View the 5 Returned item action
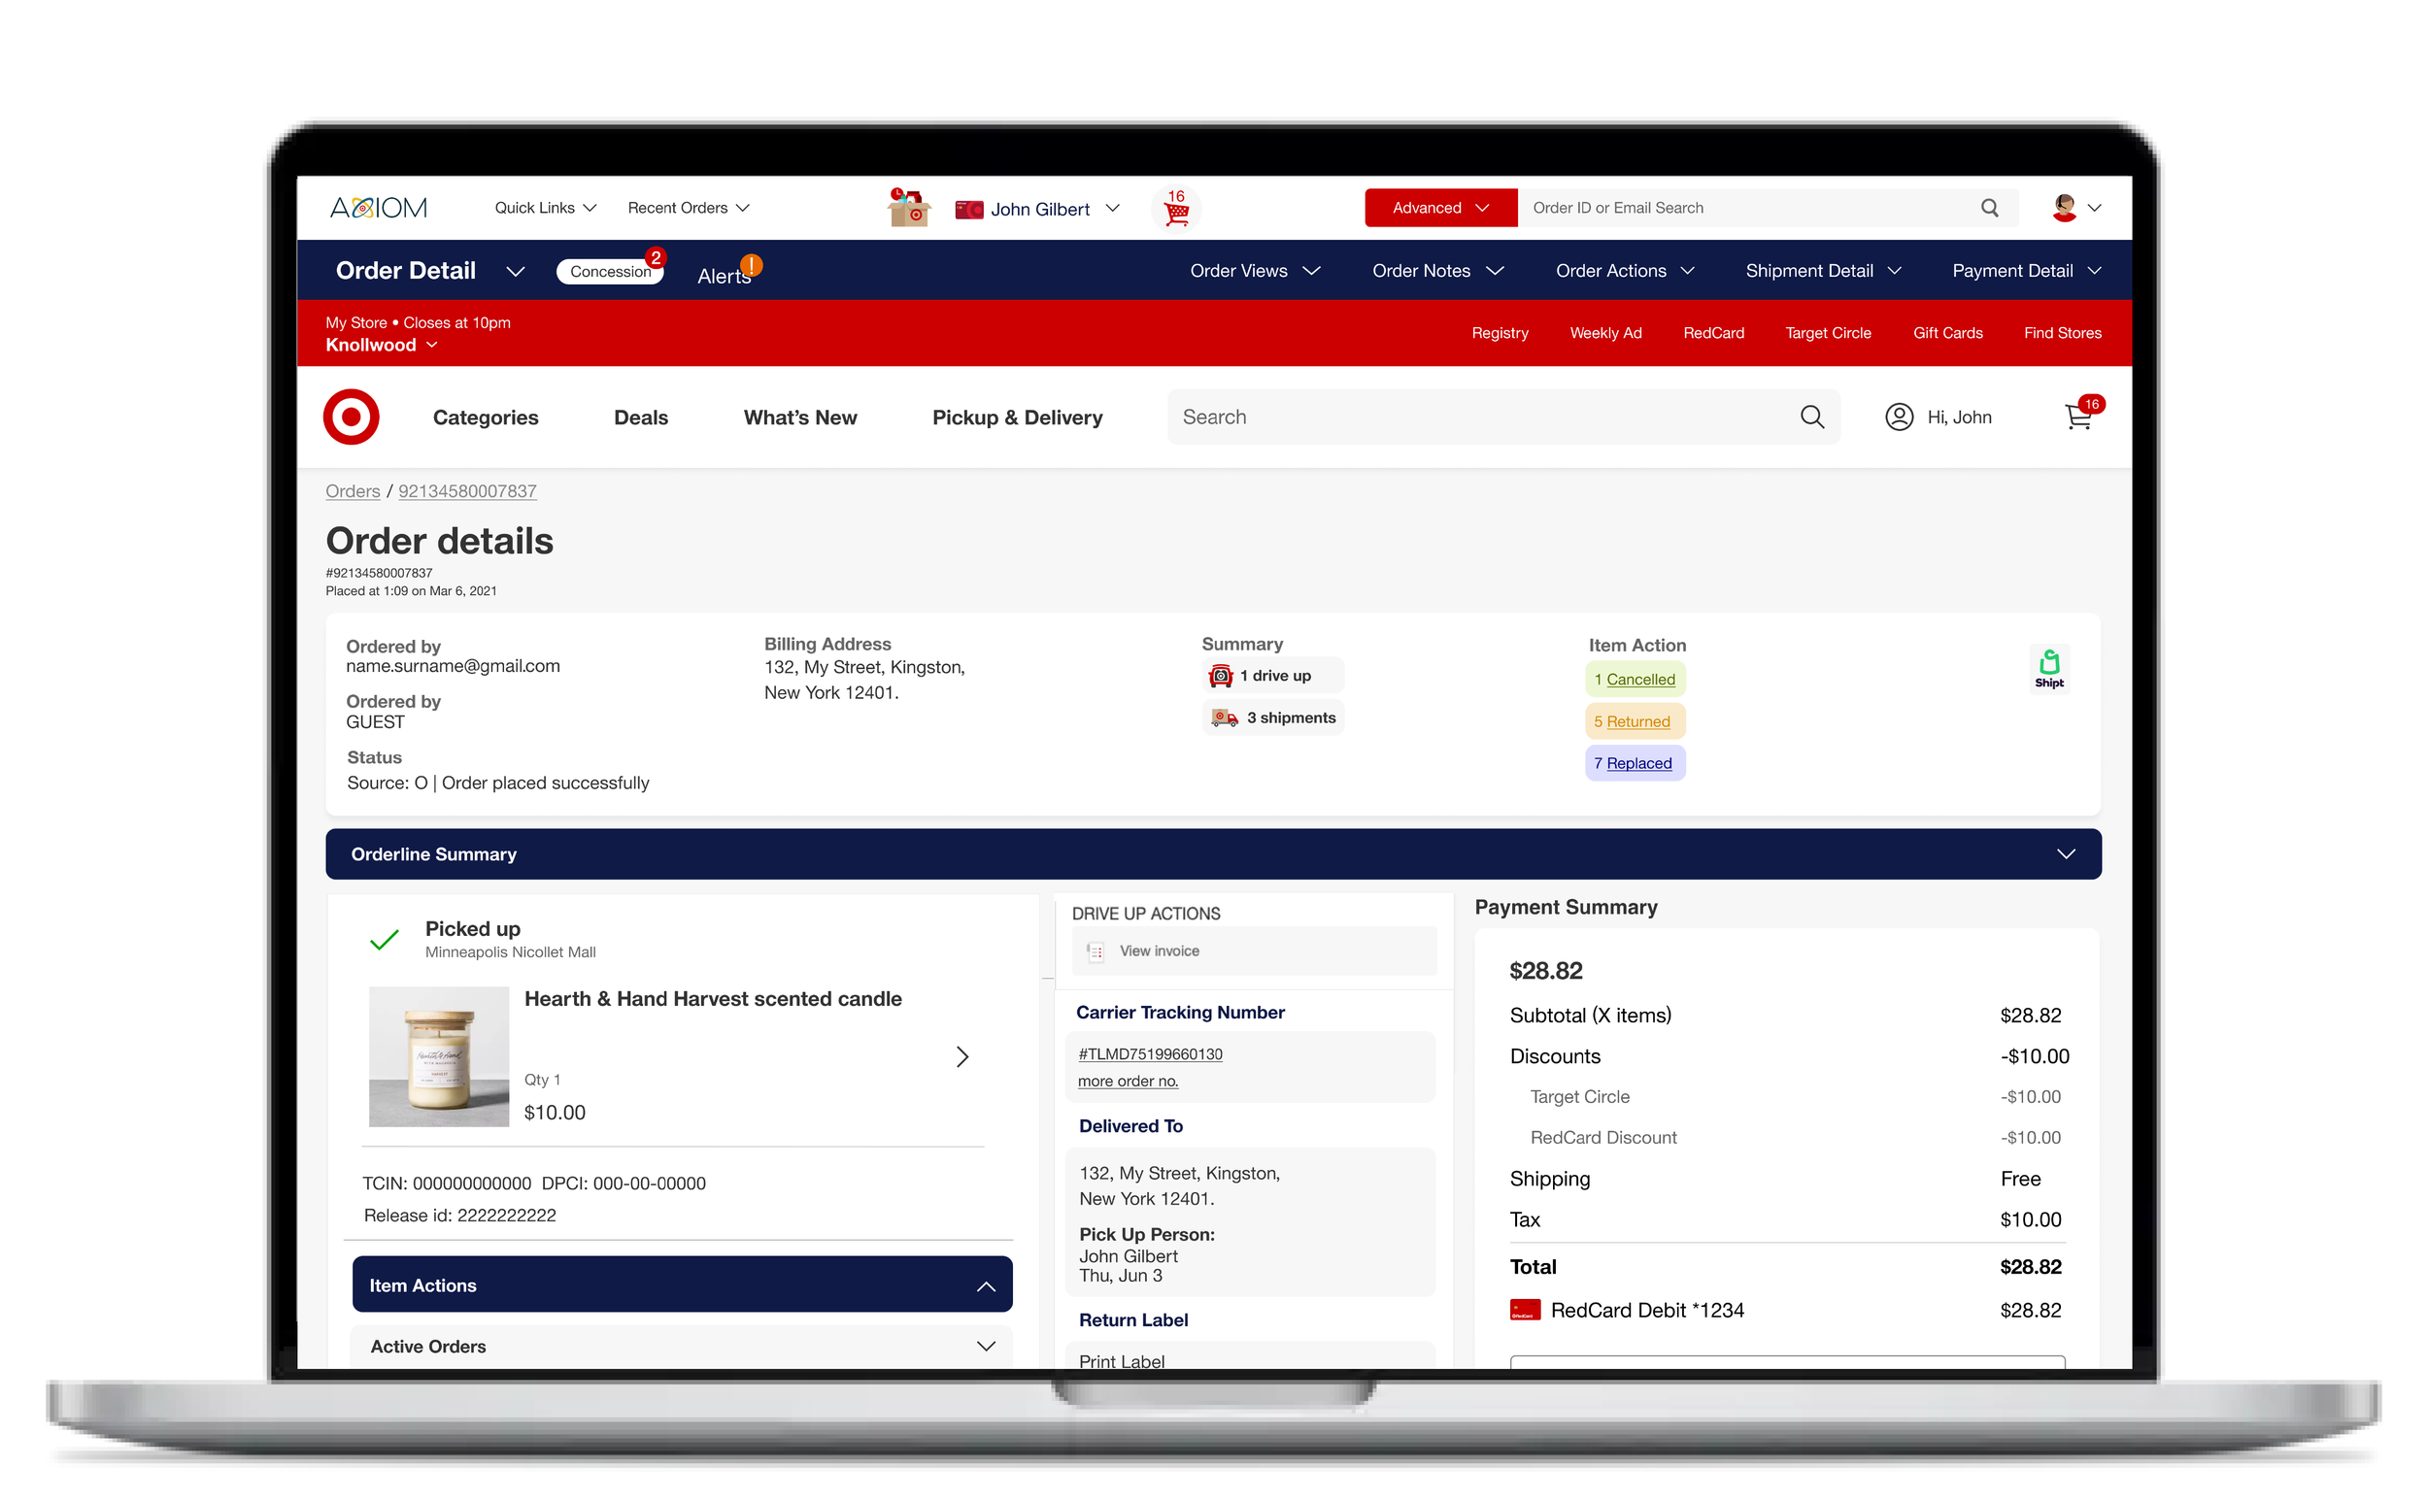2428x1501 pixels. [1635, 721]
